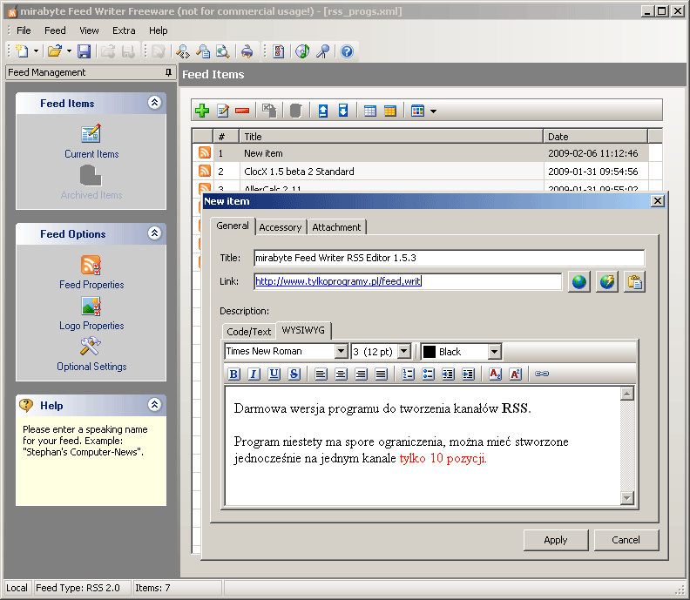Screen dimensions: 690x600
Task: Toggle pin on Feed Management panel
Action: point(168,72)
